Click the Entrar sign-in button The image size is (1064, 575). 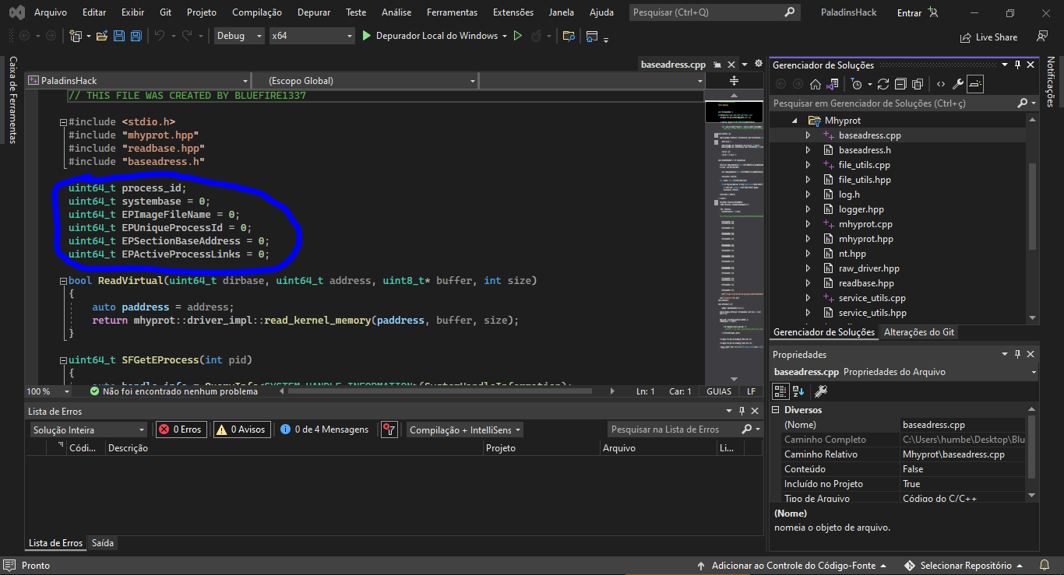[x=918, y=12]
